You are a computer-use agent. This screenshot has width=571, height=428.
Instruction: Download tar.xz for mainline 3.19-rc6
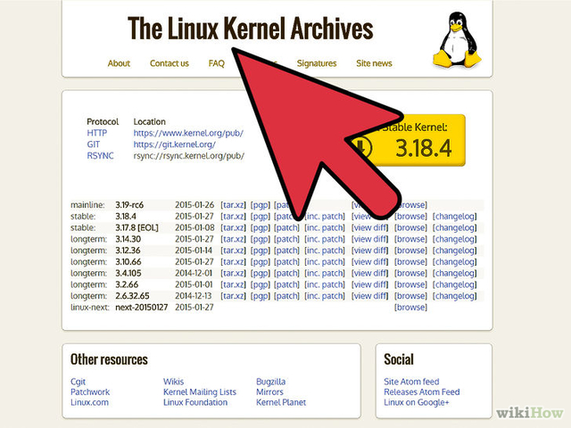233,205
